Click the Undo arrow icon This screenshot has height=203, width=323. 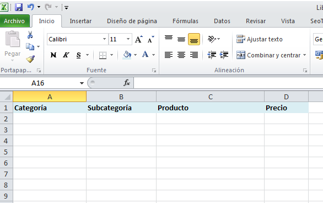tap(31, 7)
